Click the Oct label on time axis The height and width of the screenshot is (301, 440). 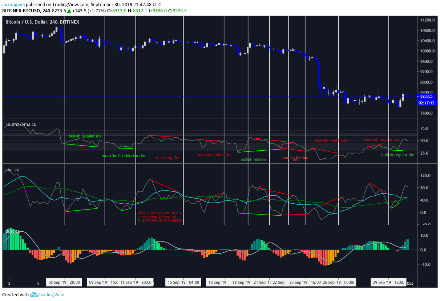pyautogui.click(x=410, y=283)
